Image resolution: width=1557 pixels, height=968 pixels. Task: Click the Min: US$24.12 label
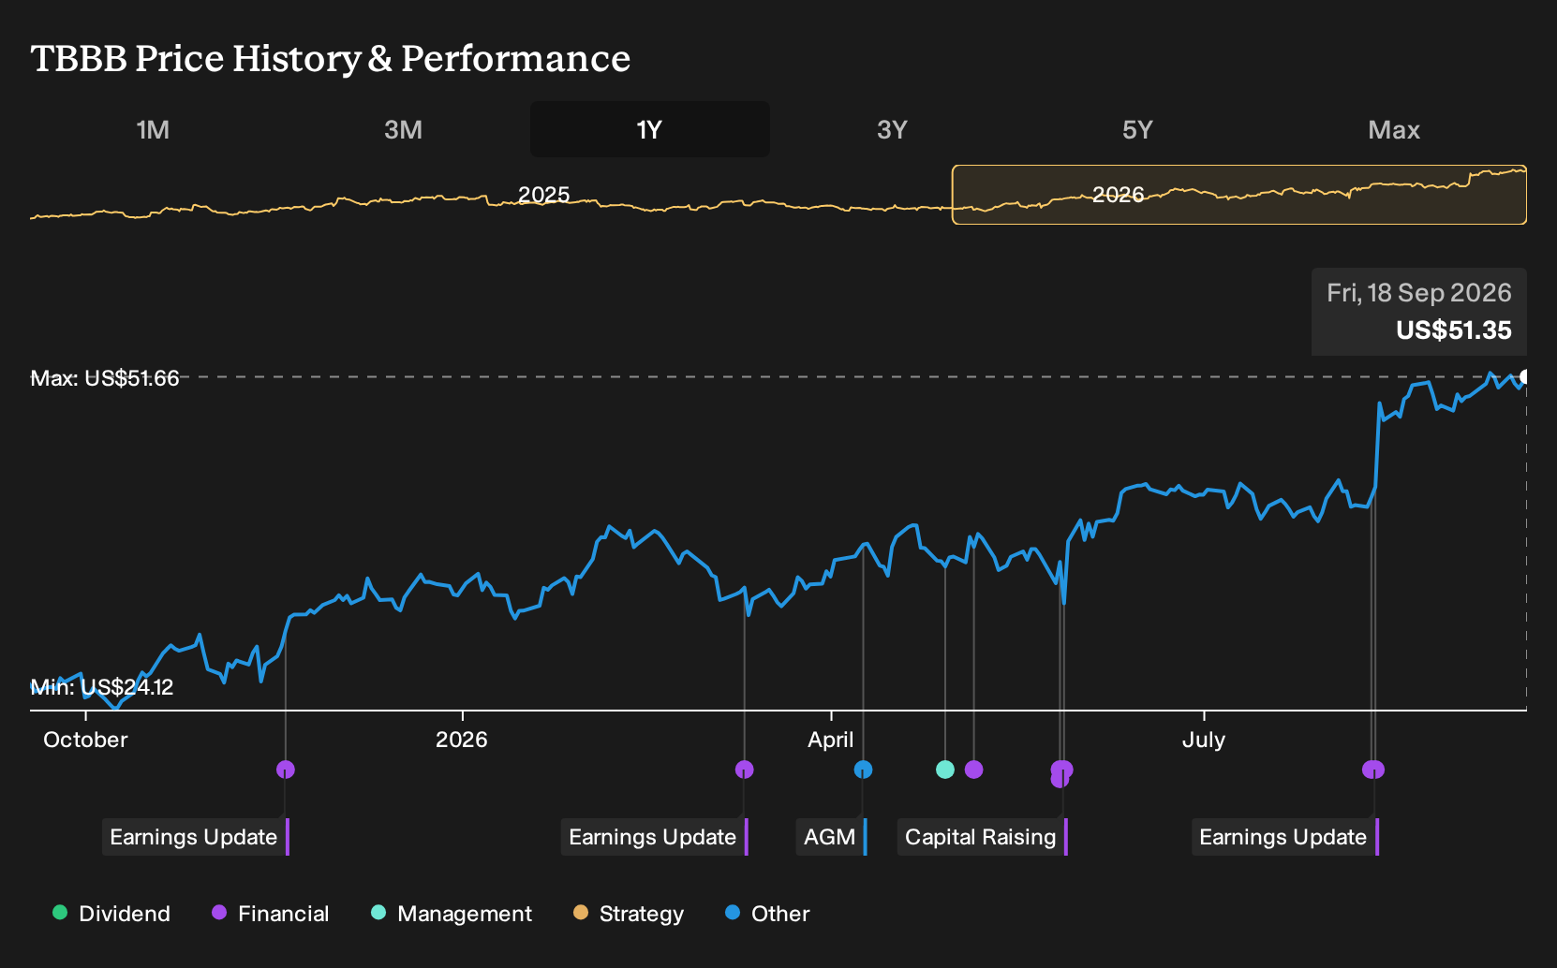(102, 687)
